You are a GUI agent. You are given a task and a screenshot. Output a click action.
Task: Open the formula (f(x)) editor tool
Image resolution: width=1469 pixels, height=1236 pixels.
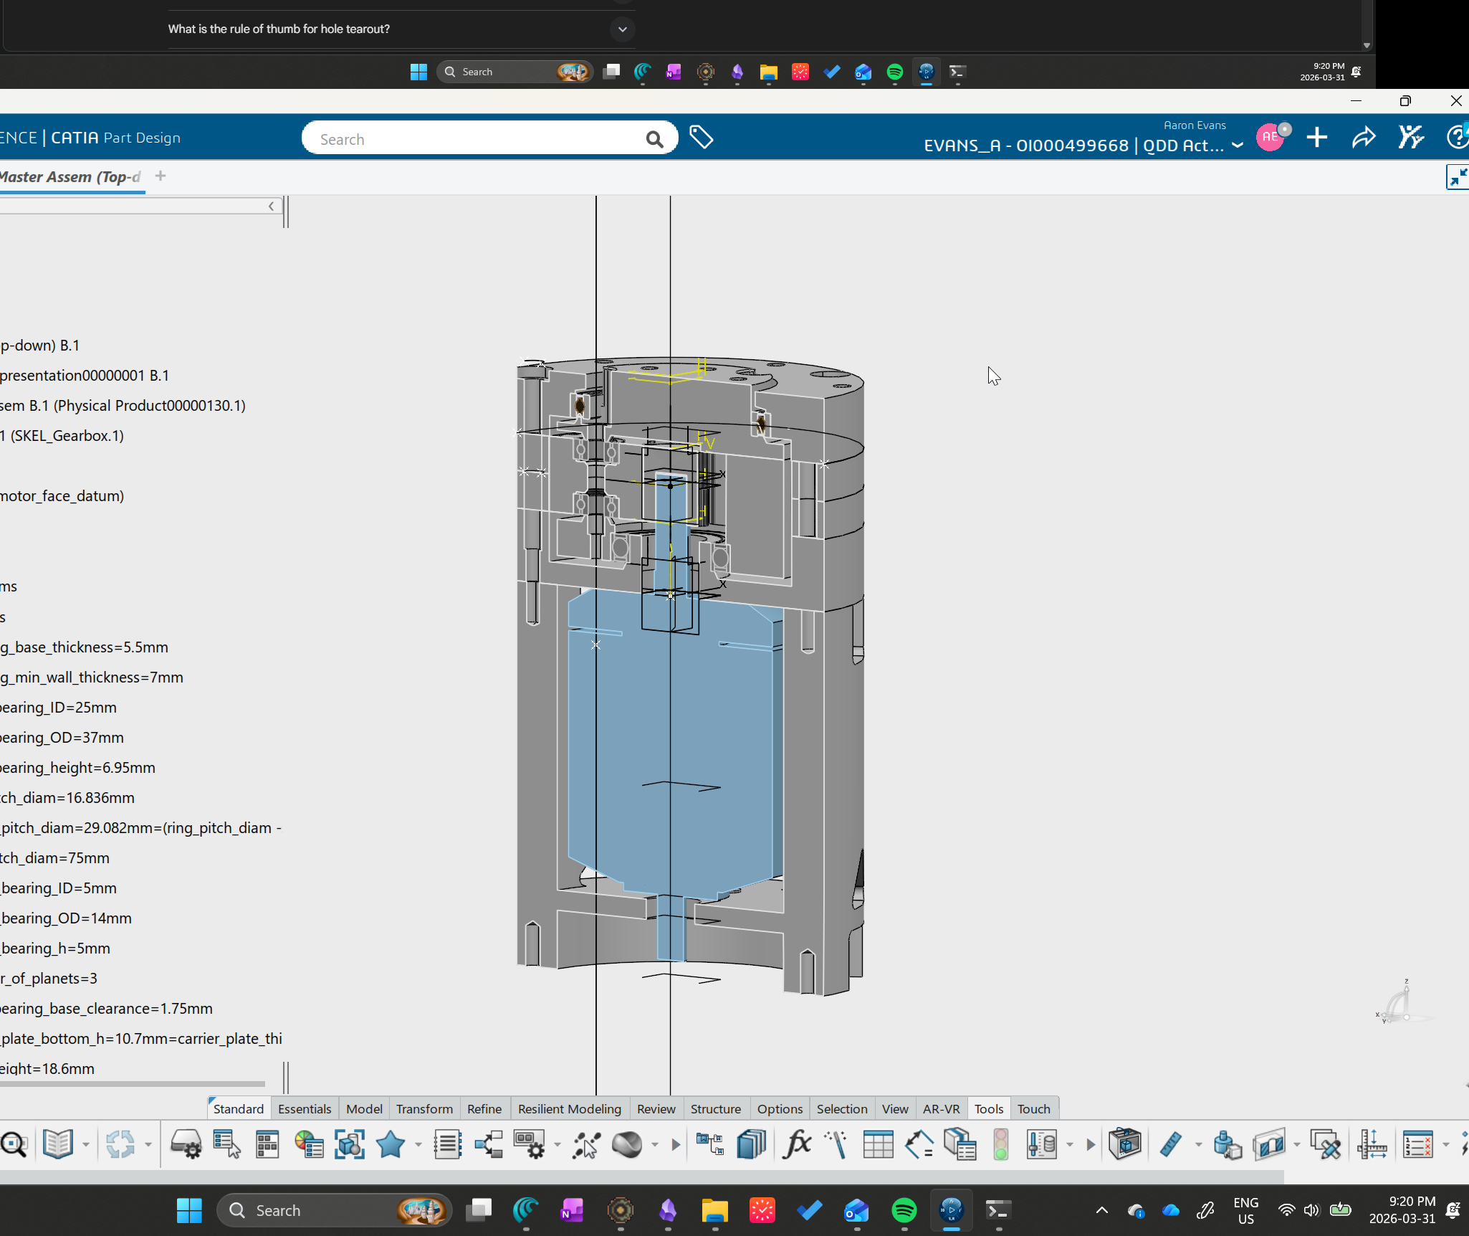tap(795, 1144)
